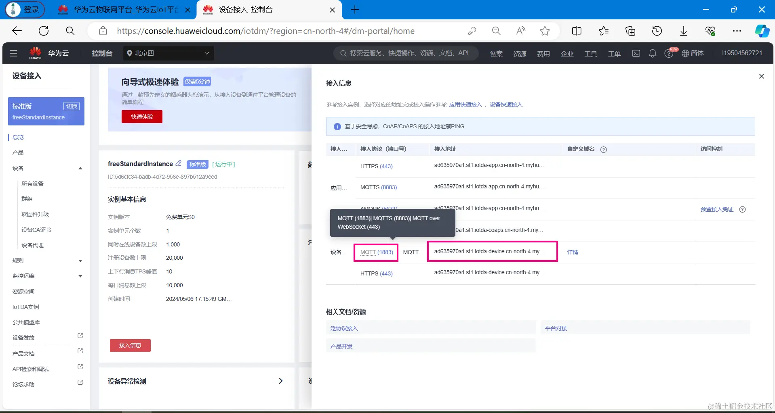775x413 pixels.
Task: Switch to the 华为云物联网平台 browser tab
Action: point(124,10)
